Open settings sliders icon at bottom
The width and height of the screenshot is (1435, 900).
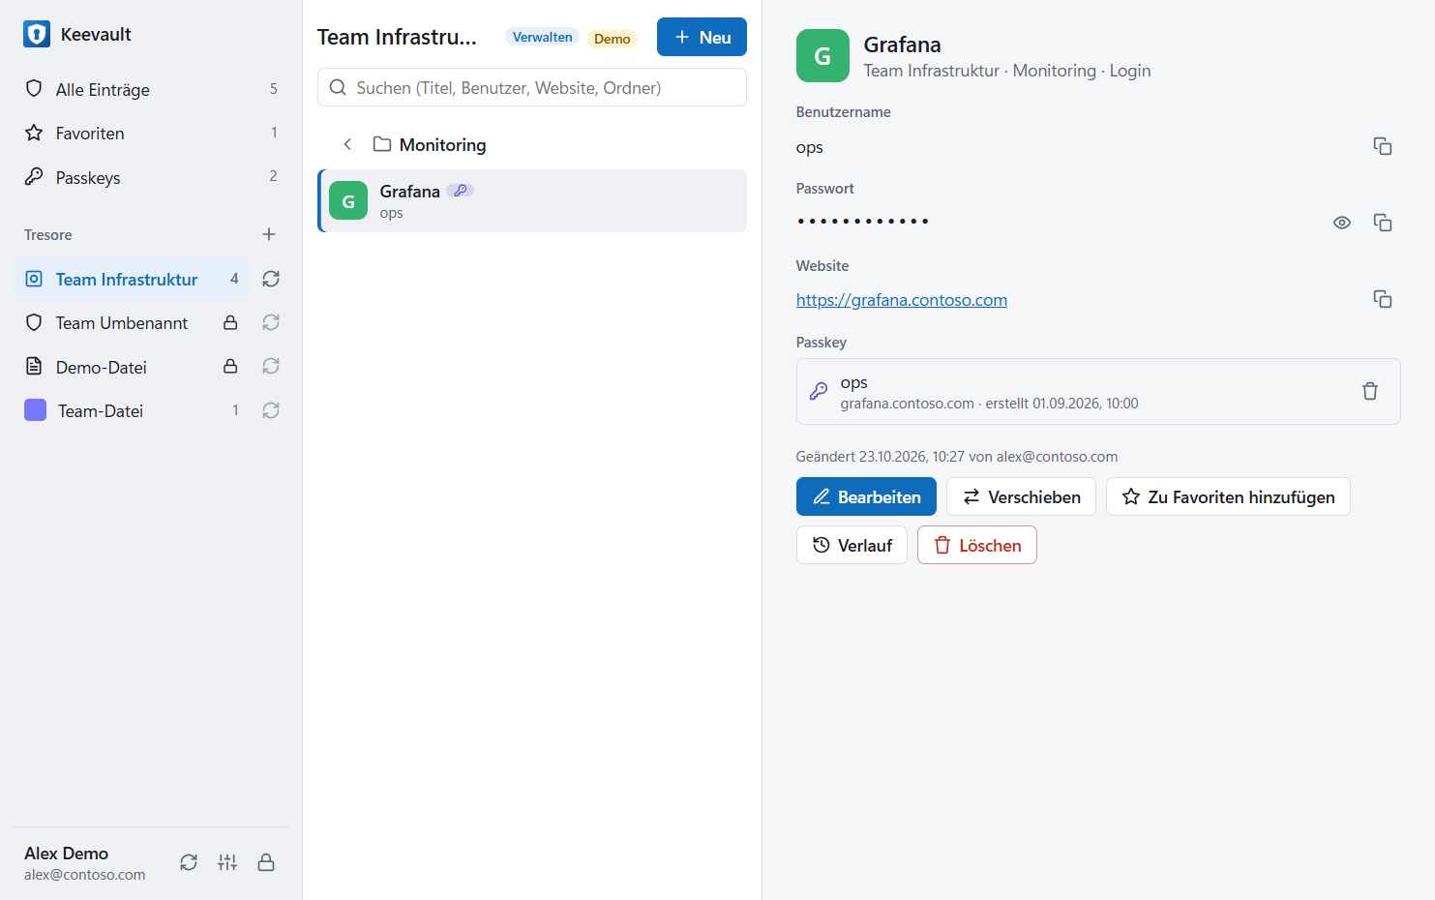(227, 862)
